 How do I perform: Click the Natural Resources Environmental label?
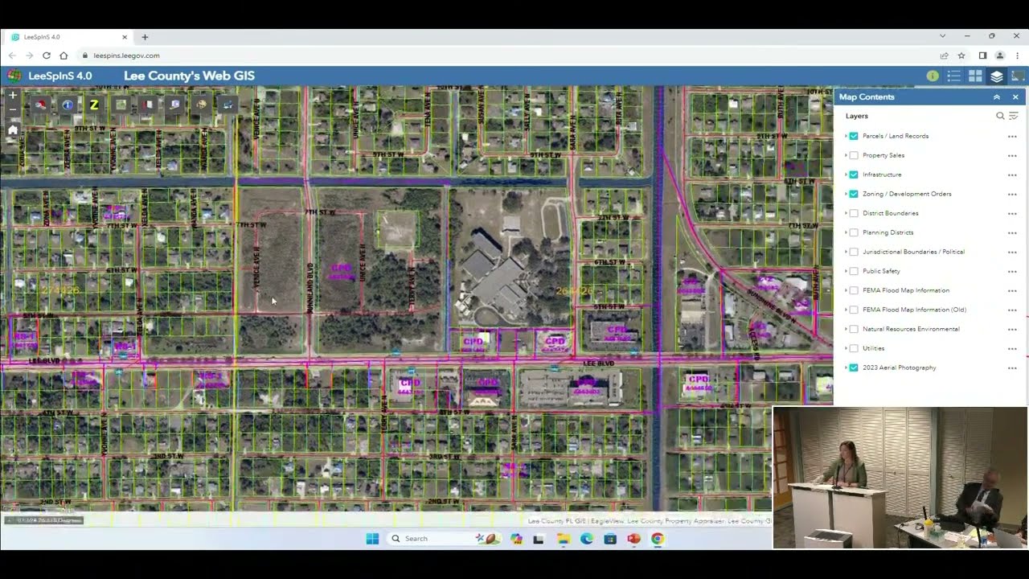[x=911, y=329]
